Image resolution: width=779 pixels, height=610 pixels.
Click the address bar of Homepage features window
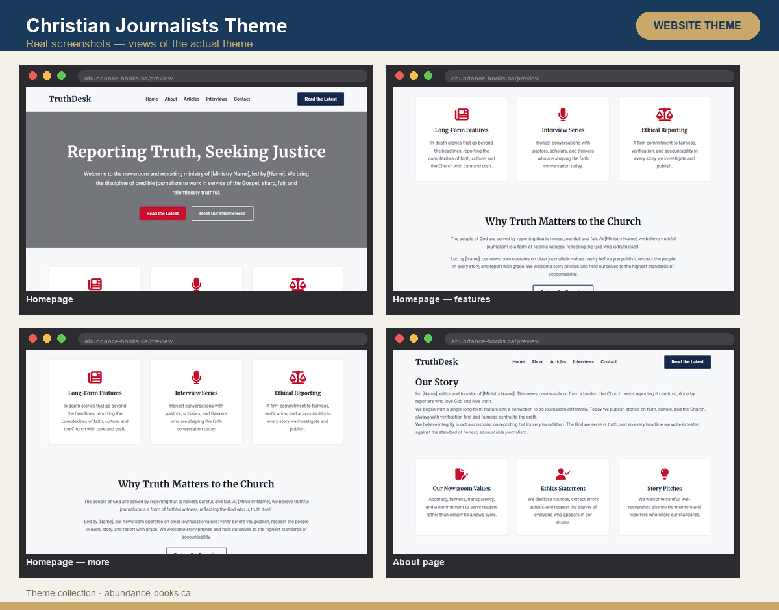589,77
